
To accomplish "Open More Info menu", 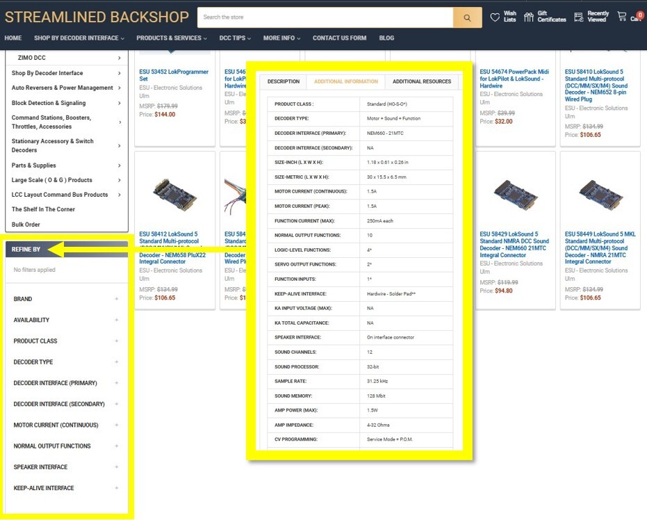I will pos(282,38).
